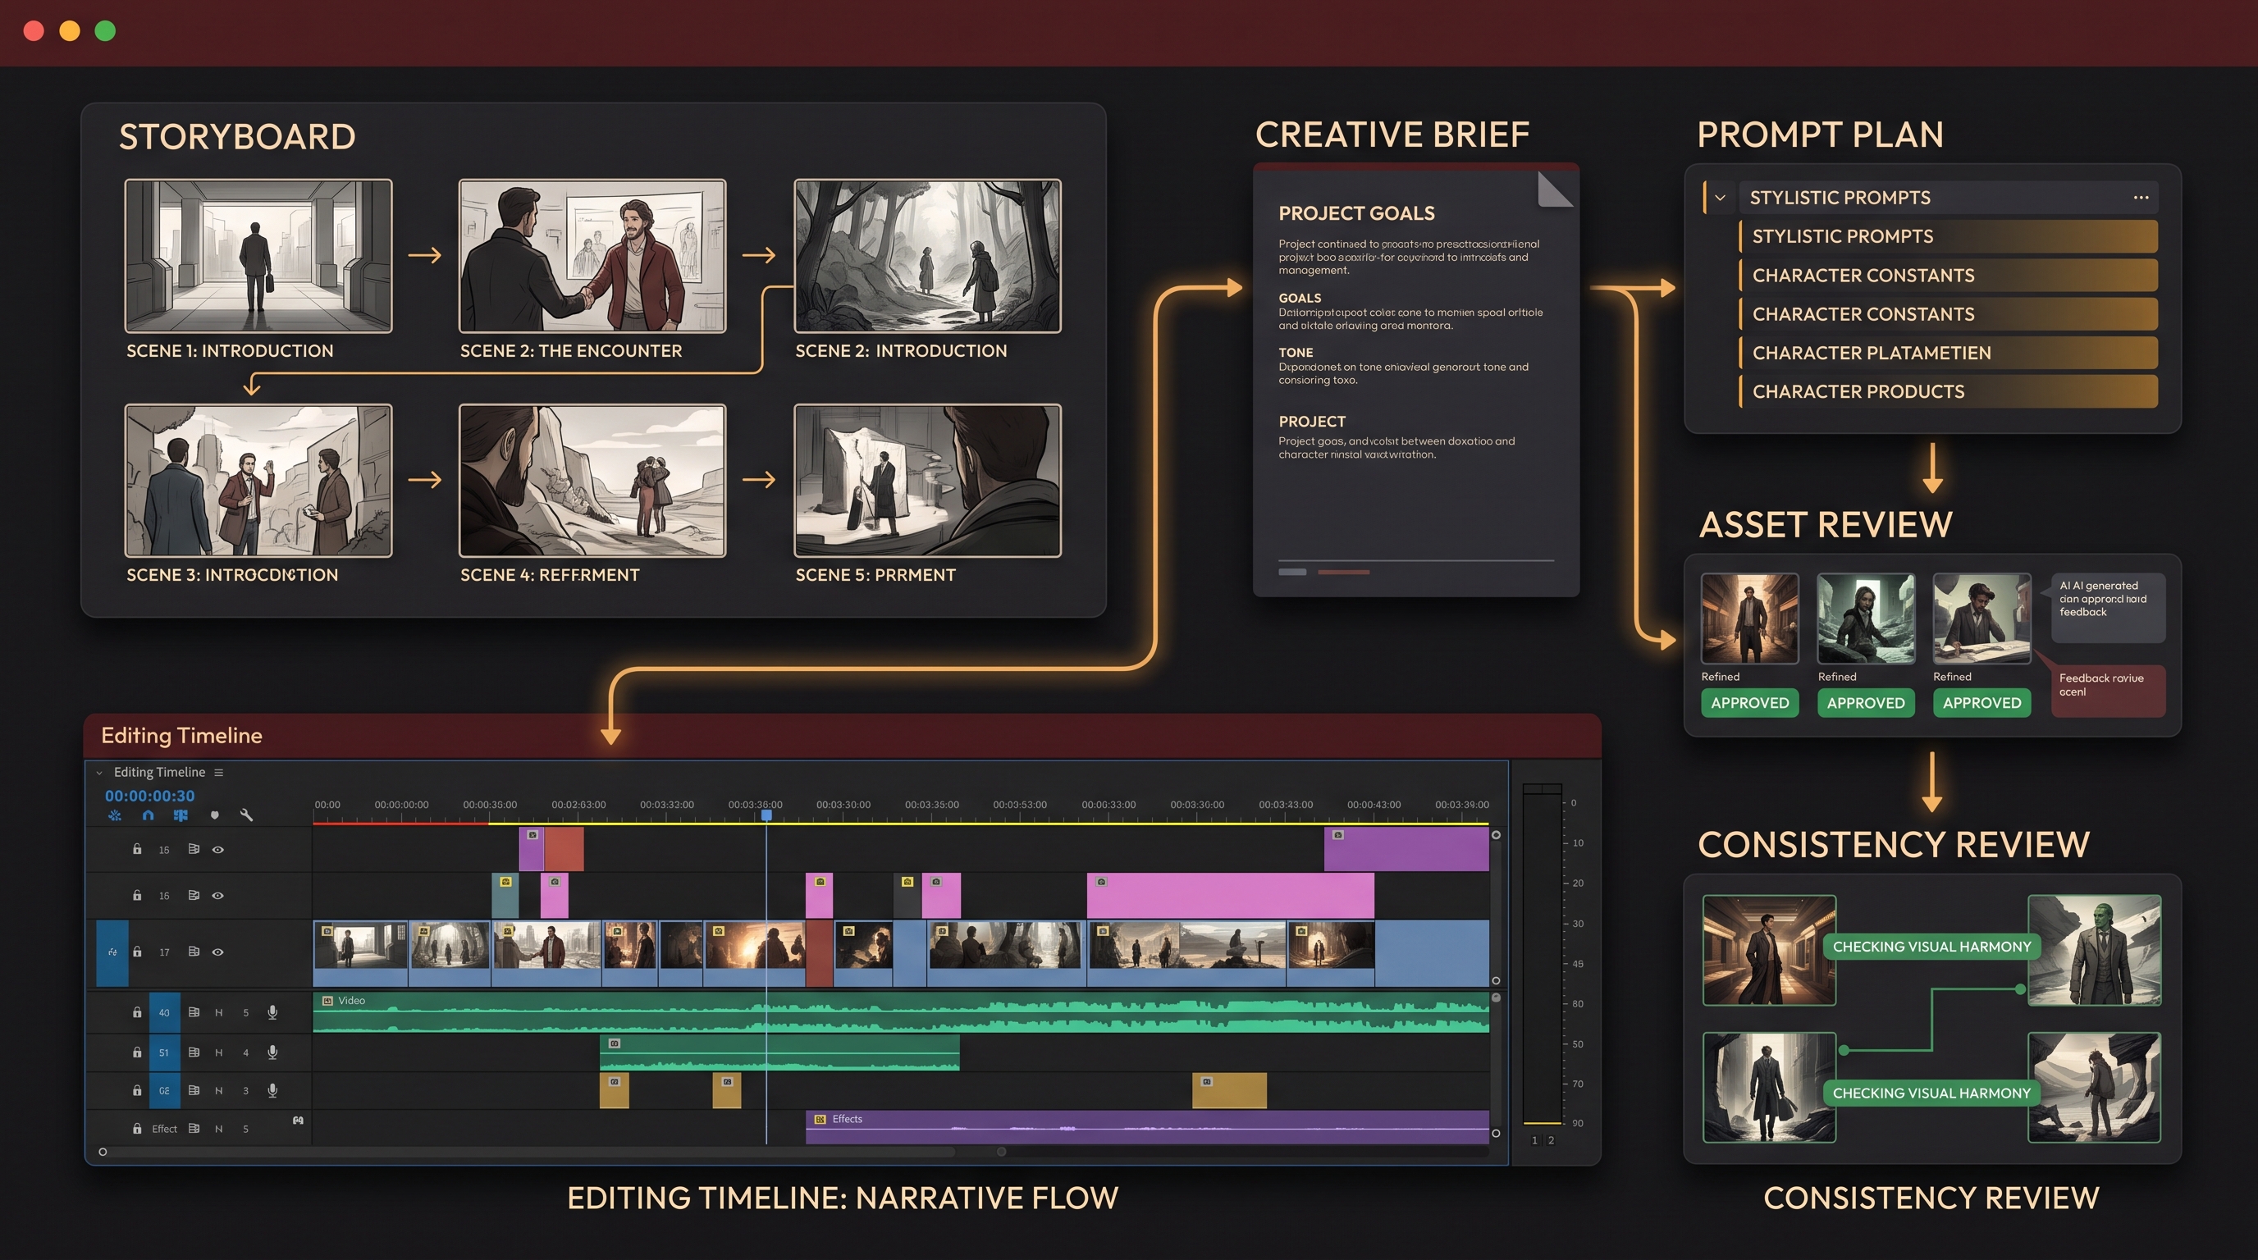Open Scene 1: Introduction storyboard thumbnail
The width and height of the screenshot is (2258, 1260).
point(258,256)
